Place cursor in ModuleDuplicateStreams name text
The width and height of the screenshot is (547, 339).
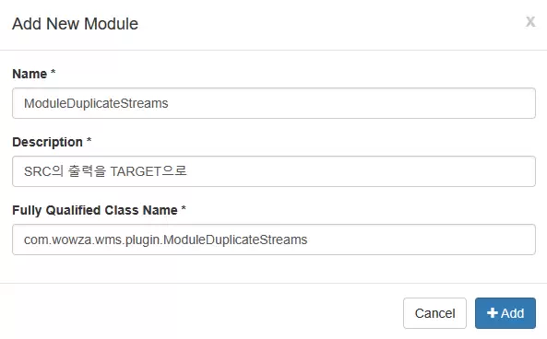pos(96,103)
